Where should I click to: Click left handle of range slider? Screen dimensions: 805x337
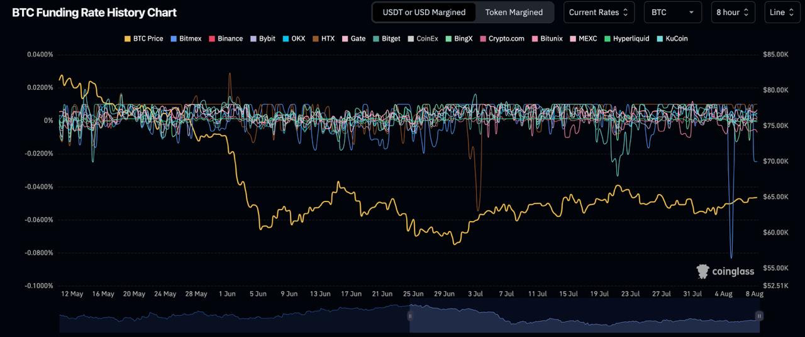[410, 316]
